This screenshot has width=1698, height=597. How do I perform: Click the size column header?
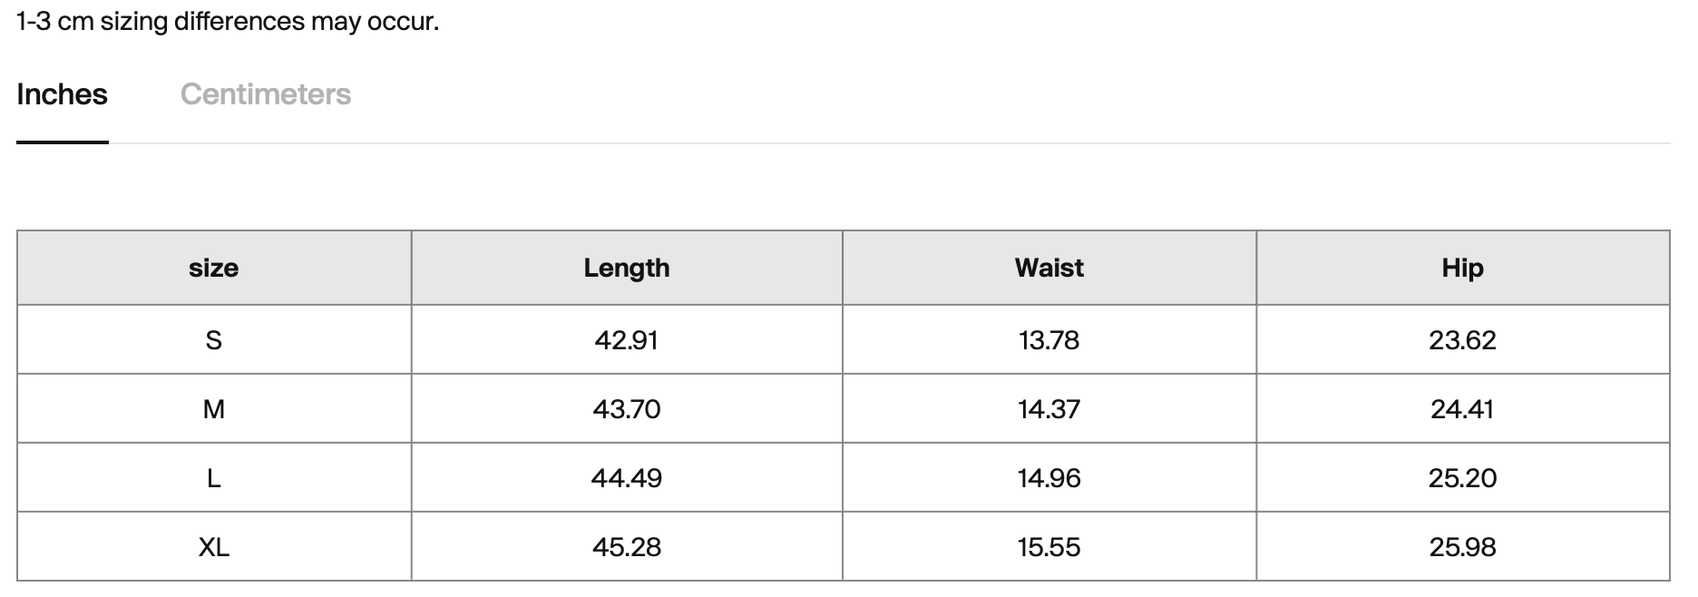tap(213, 268)
